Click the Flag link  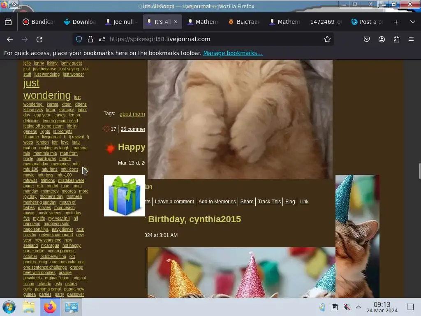point(290,202)
